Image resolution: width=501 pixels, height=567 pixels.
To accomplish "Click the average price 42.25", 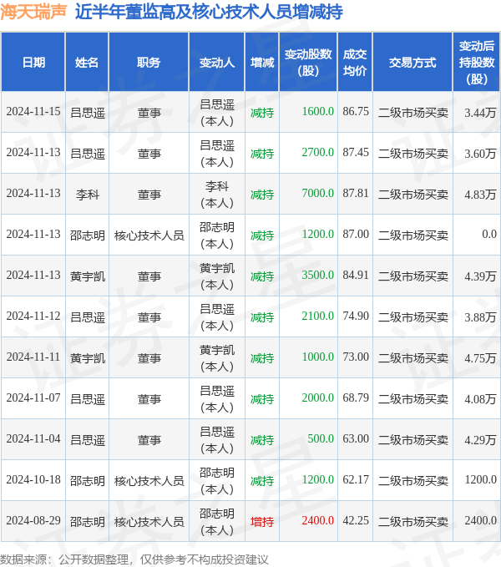I will 356,520.
